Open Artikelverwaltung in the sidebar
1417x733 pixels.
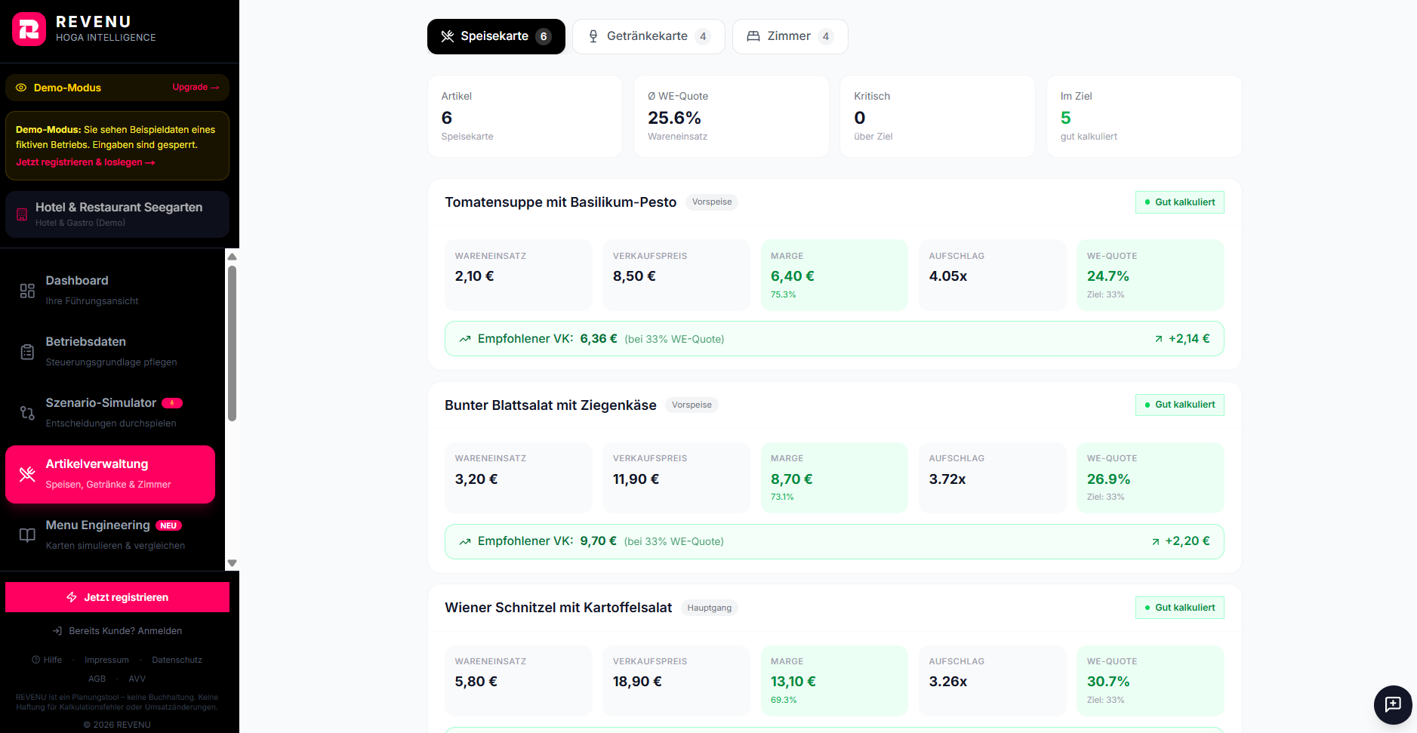coord(110,474)
